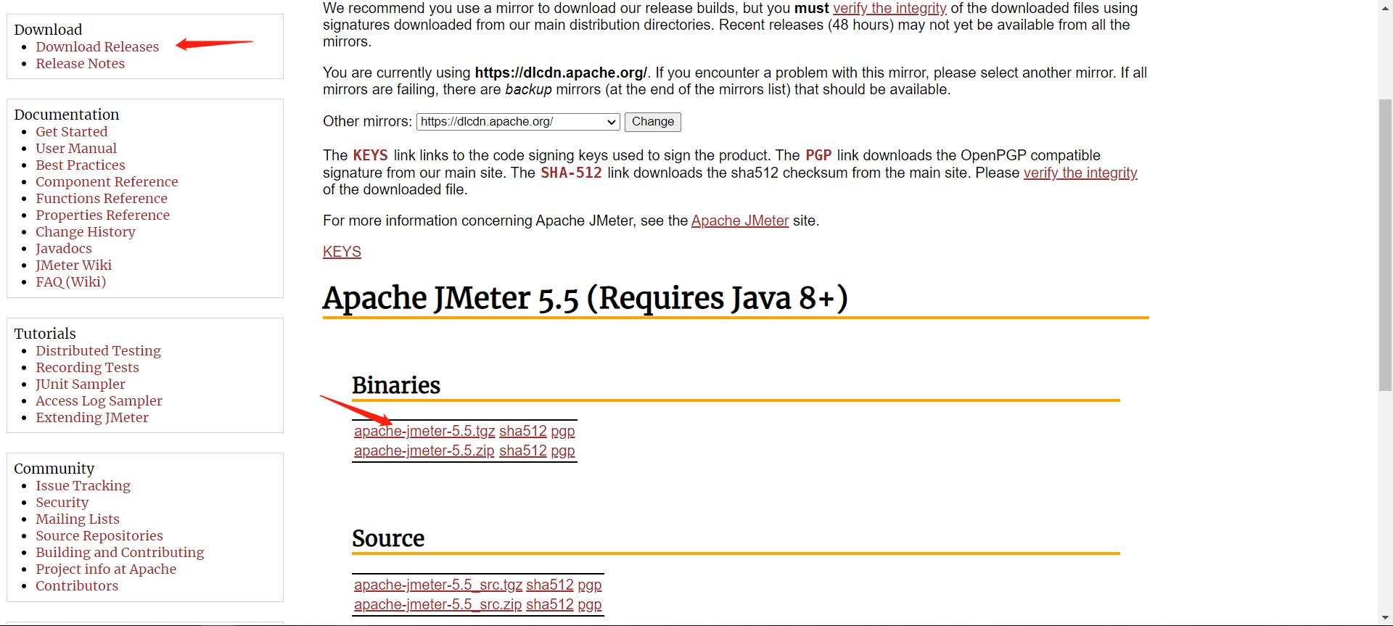The width and height of the screenshot is (1393, 626).
Task: Download apache-jmeter-5.5_src.zip source
Action: (438, 605)
